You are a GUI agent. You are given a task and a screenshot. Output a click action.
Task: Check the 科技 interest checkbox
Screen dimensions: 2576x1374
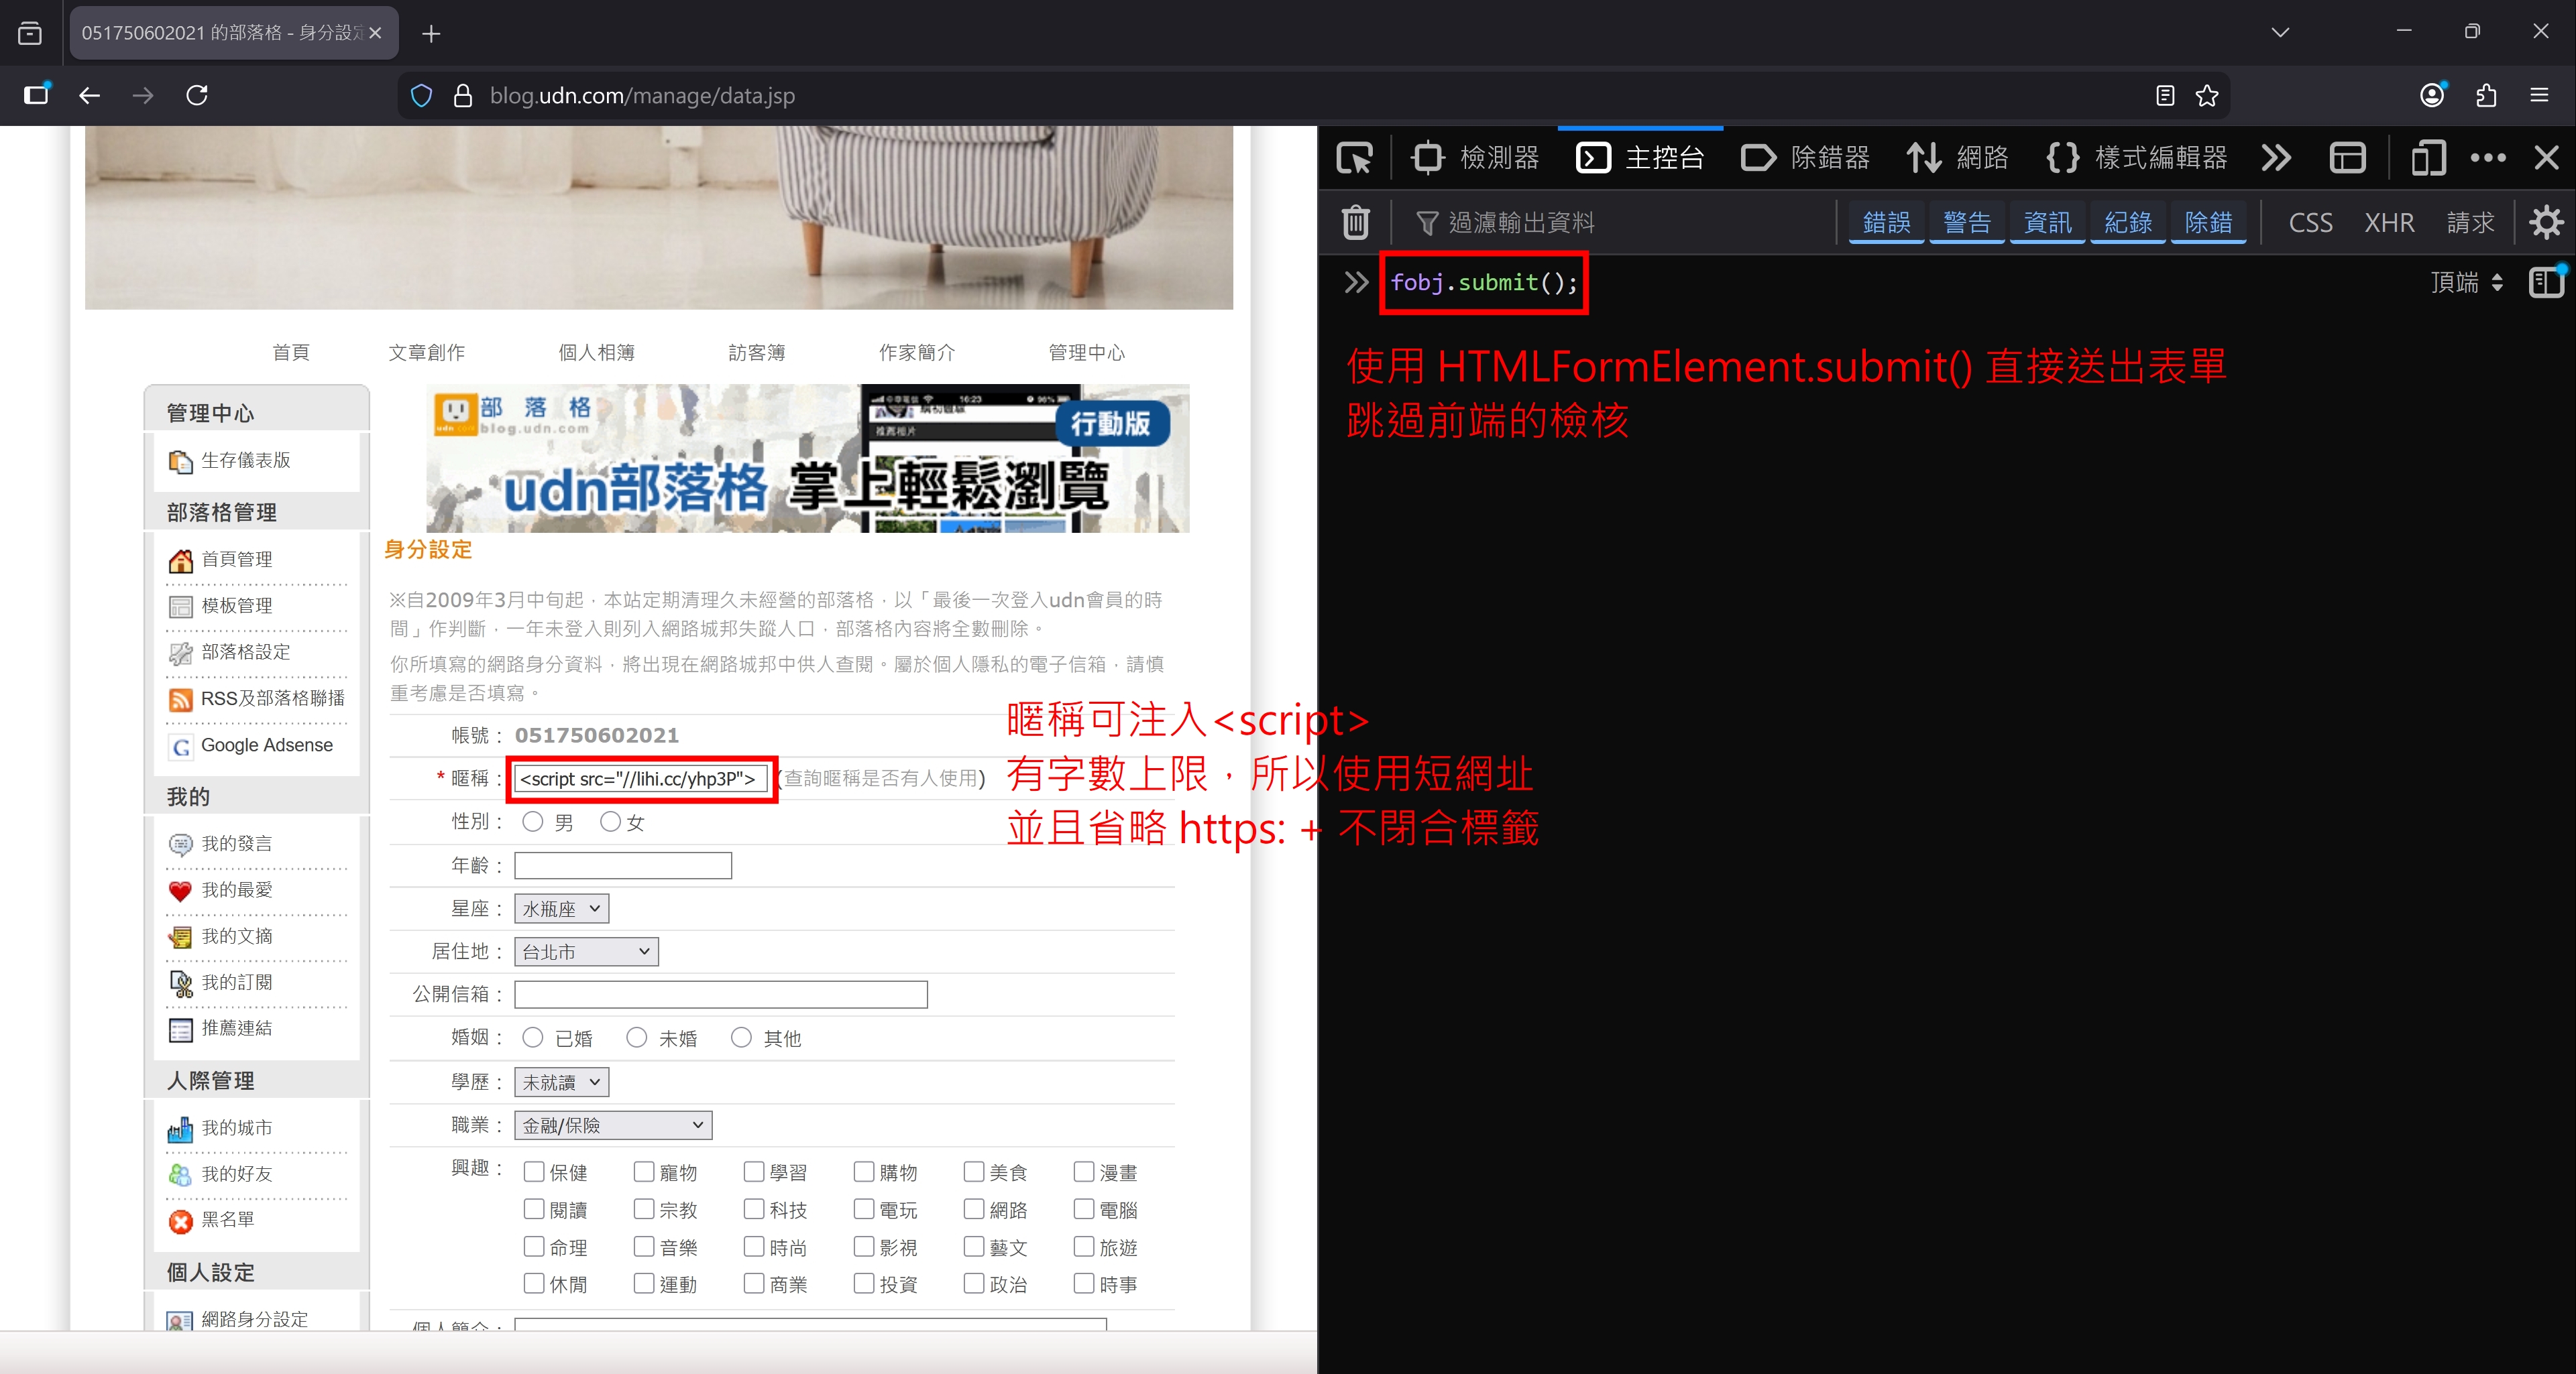pos(754,1209)
